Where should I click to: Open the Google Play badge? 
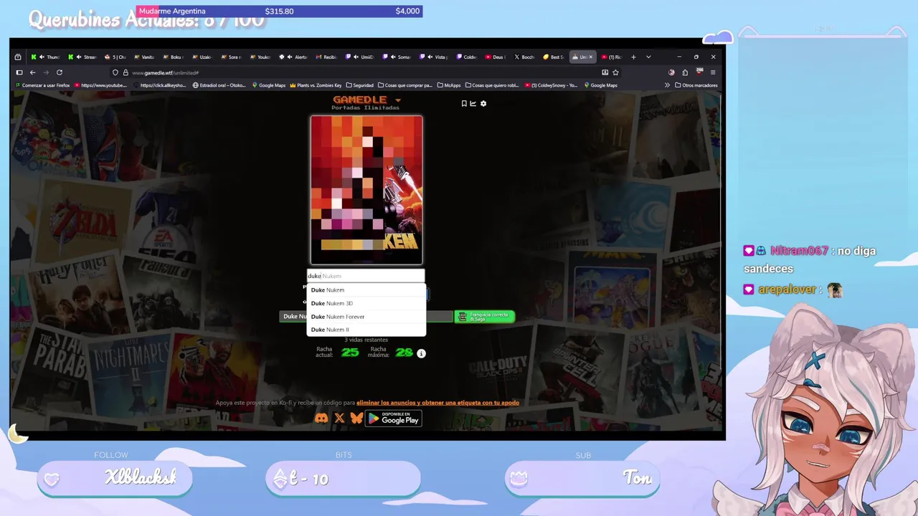click(x=394, y=419)
